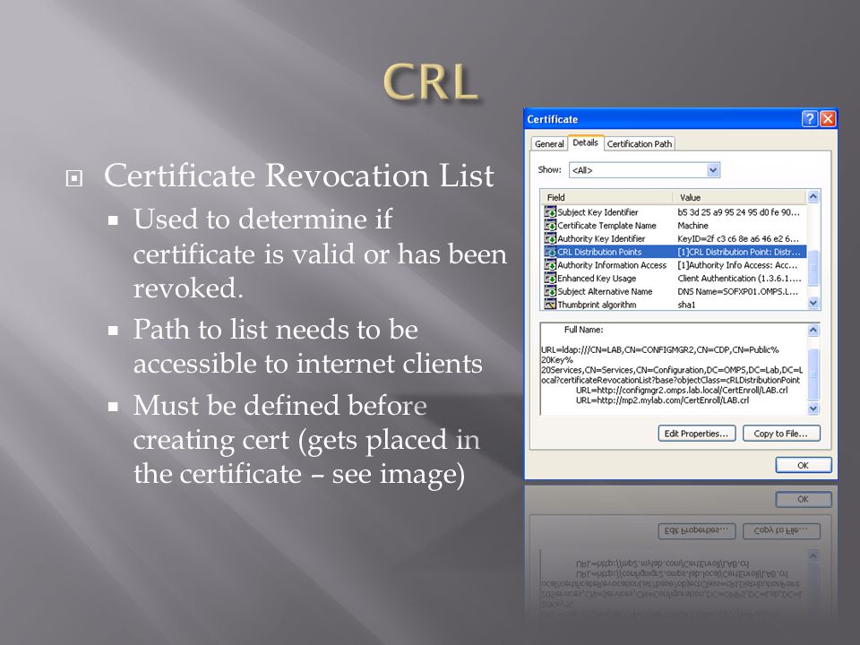Click the Full Name box scroll down arrow
Image resolution: width=860 pixels, height=645 pixels.
pyautogui.click(x=813, y=408)
